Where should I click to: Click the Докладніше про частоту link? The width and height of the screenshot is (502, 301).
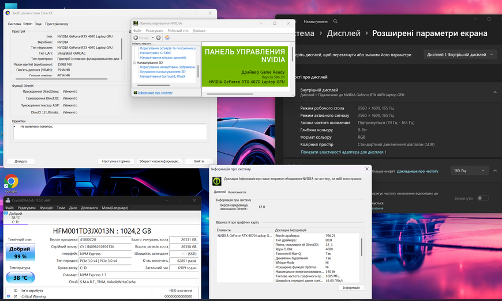click(x=418, y=172)
